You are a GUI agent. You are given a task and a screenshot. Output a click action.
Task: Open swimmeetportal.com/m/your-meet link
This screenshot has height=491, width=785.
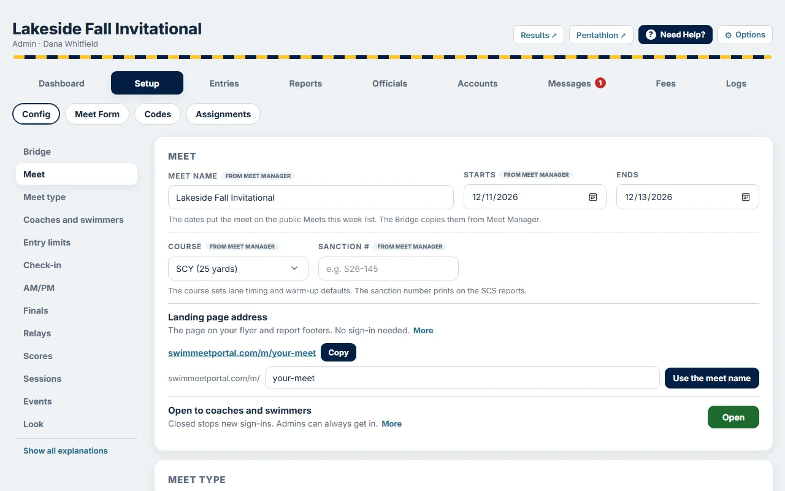pyautogui.click(x=242, y=353)
